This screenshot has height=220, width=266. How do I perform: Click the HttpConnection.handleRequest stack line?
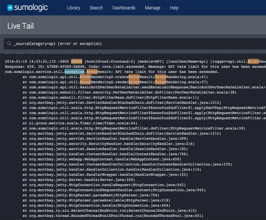coord(104,185)
